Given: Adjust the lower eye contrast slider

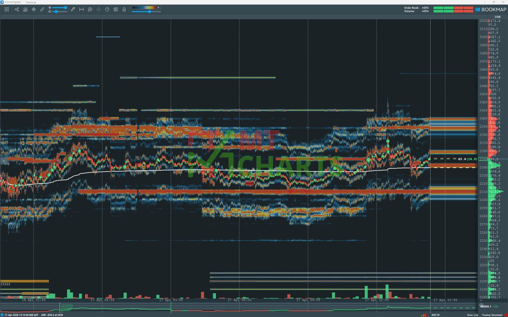Looking at the screenshot, I should click(x=59, y=11).
